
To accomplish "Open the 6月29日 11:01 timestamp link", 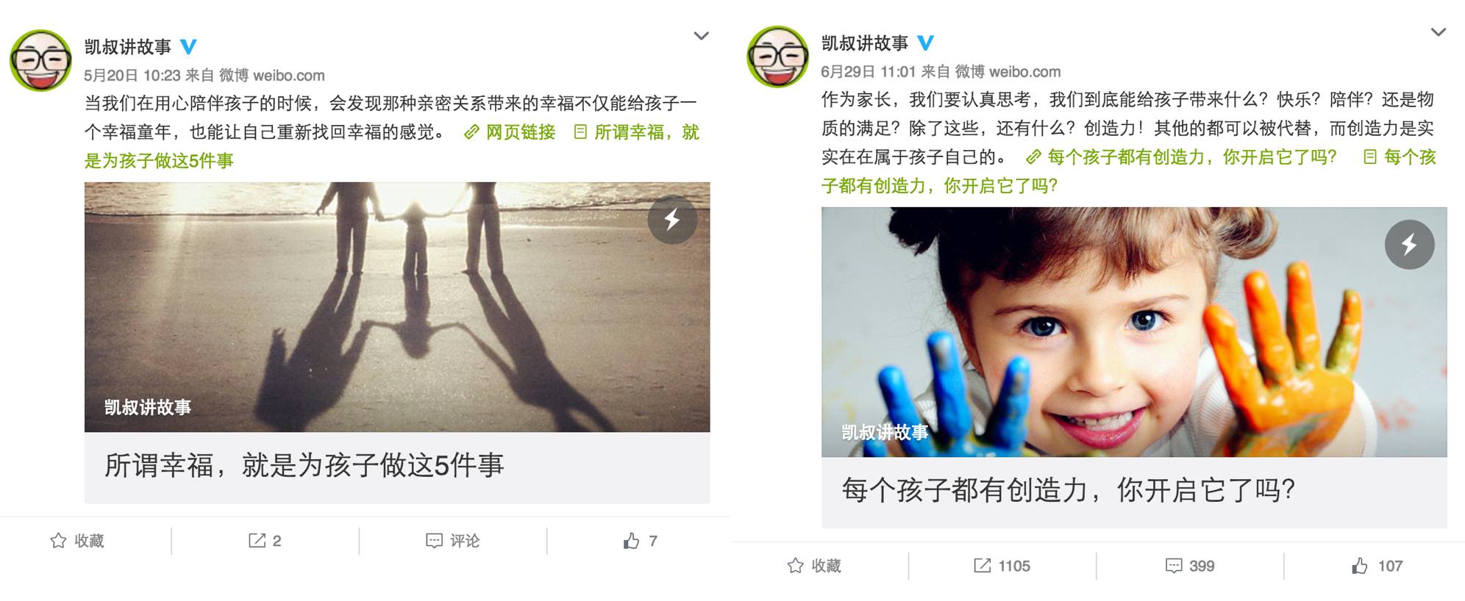I will [x=868, y=71].
